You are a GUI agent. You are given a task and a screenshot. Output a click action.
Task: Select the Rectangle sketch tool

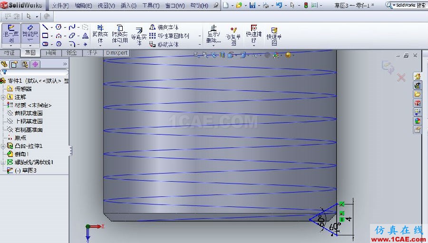click(x=45, y=36)
